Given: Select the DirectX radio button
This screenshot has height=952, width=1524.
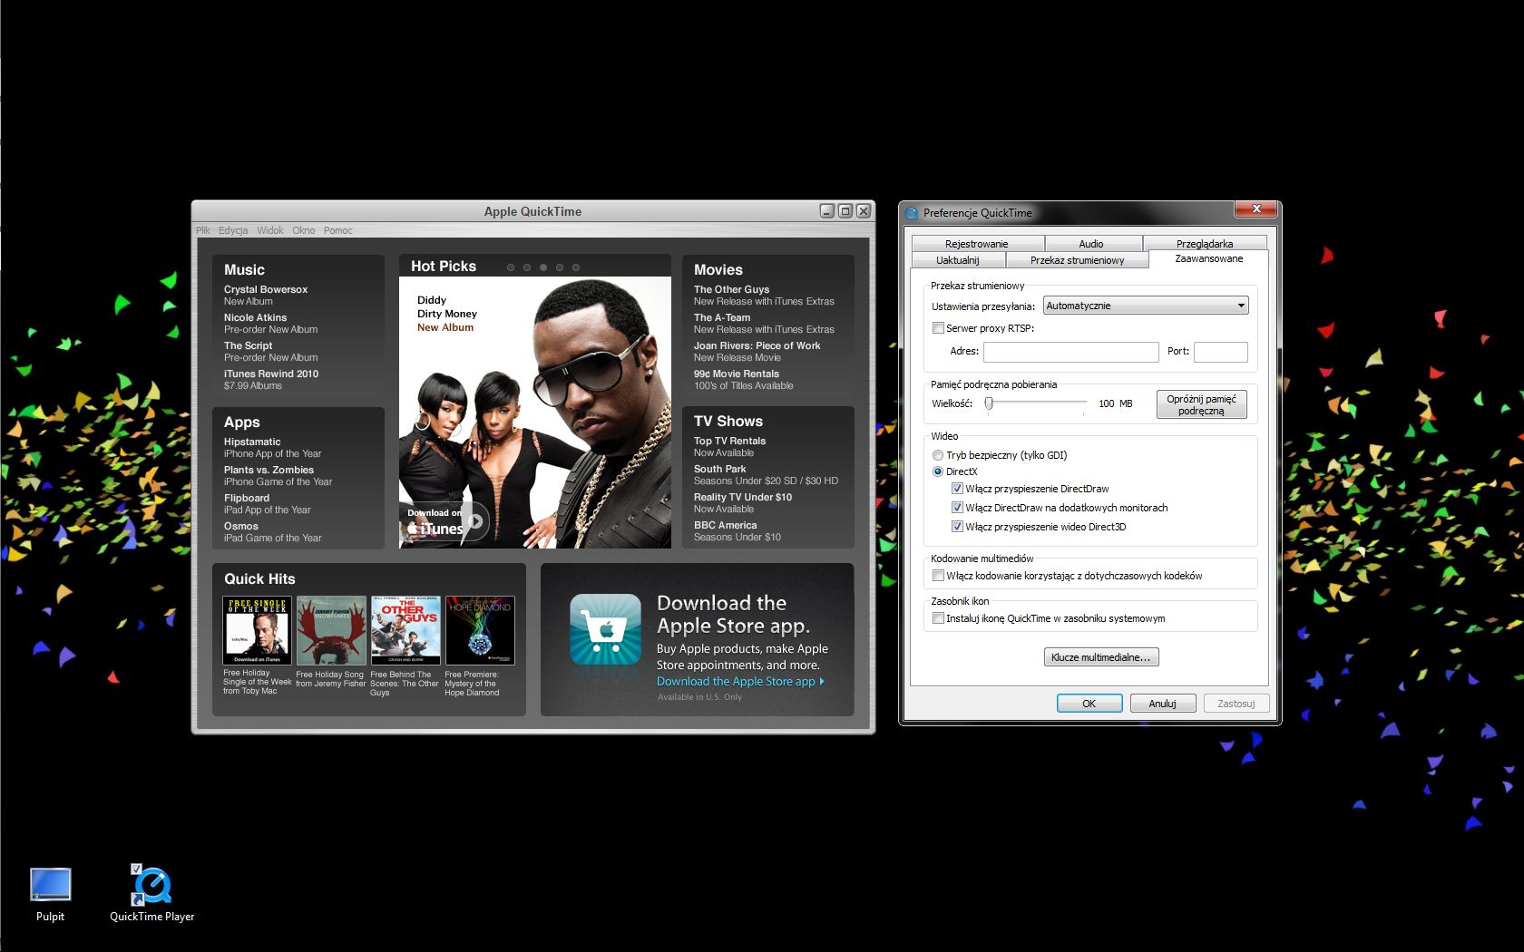Looking at the screenshot, I should pyautogui.click(x=938, y=471).
